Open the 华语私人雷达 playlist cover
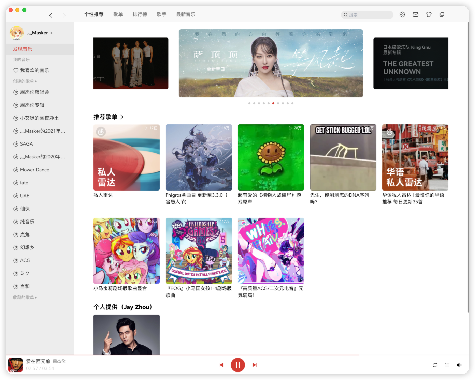The image size is (475, 380). (x=415, y=157)
